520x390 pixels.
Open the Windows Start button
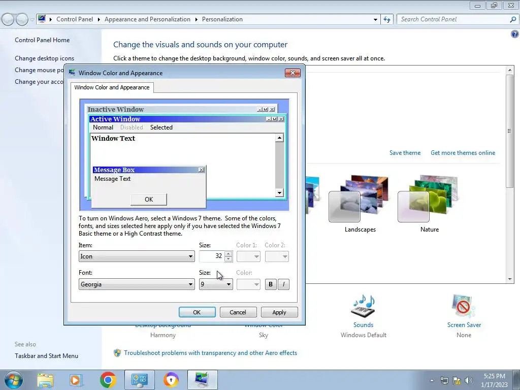pyautogui.click(x=13, y=380)
